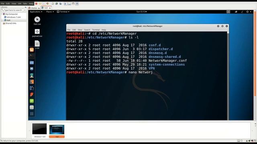Maximize the terminal window
This screenshot has width=257, height=144.
click(x=222, y=26)
